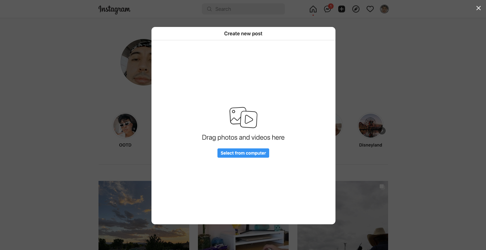Open the profile avatar menu
Viewport: 486px width, 250px height.
click(x=384, y=9)
